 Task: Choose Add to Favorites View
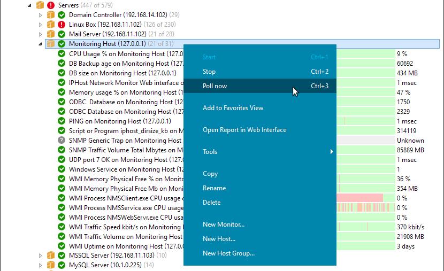260,108
